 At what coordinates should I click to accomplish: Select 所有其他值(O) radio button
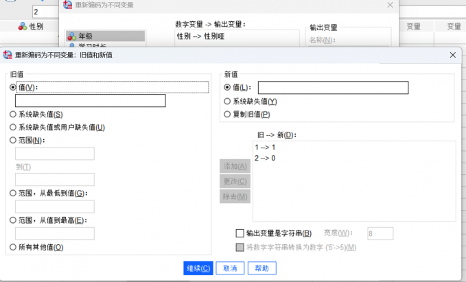tap(13, 247)
